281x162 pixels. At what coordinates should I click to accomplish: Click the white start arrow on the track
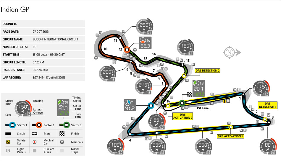tap(189, 102)
